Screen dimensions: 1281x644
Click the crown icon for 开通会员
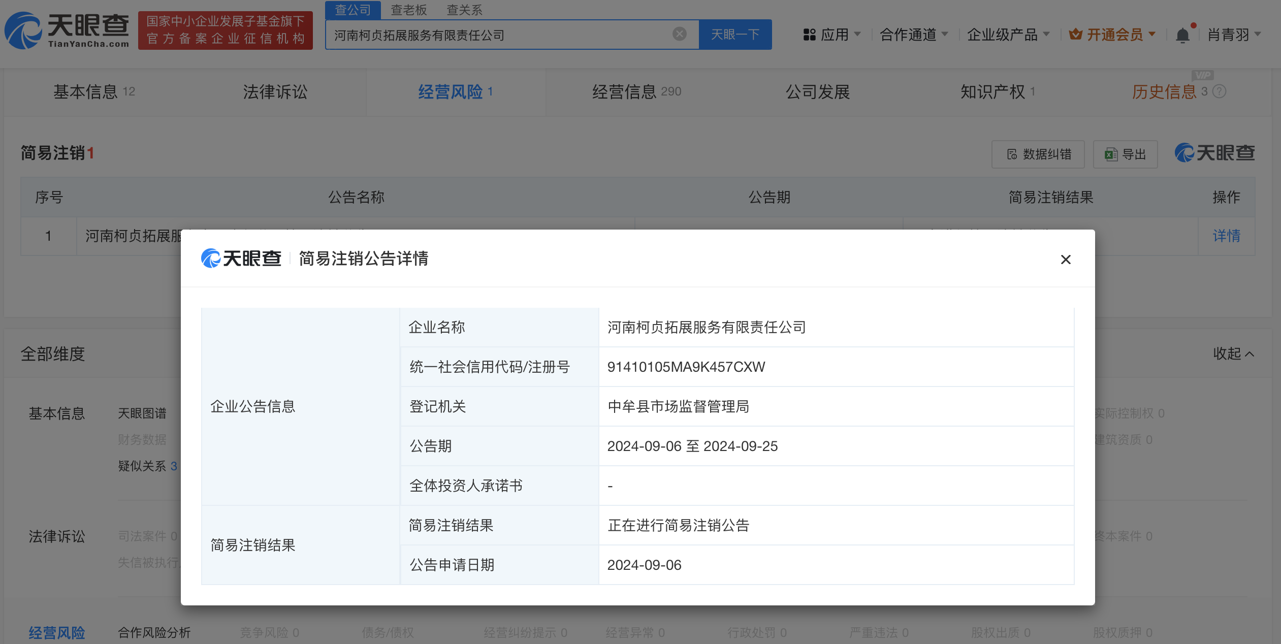coord(1075,35)
